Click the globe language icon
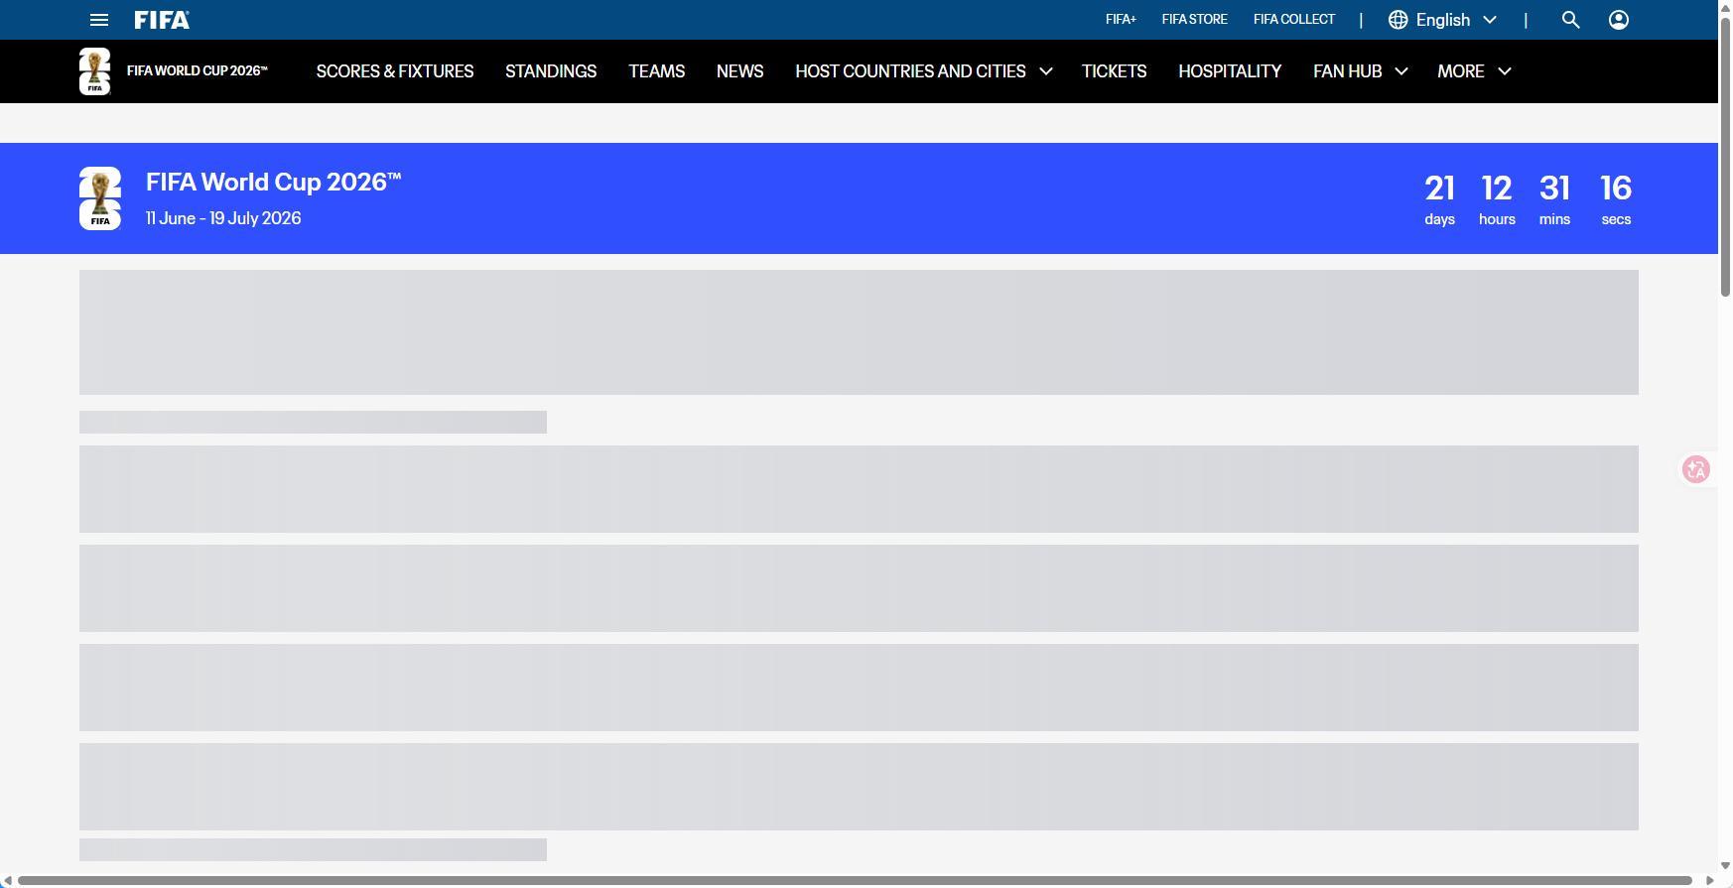 pyautogui.click(x=1398, y=20)
